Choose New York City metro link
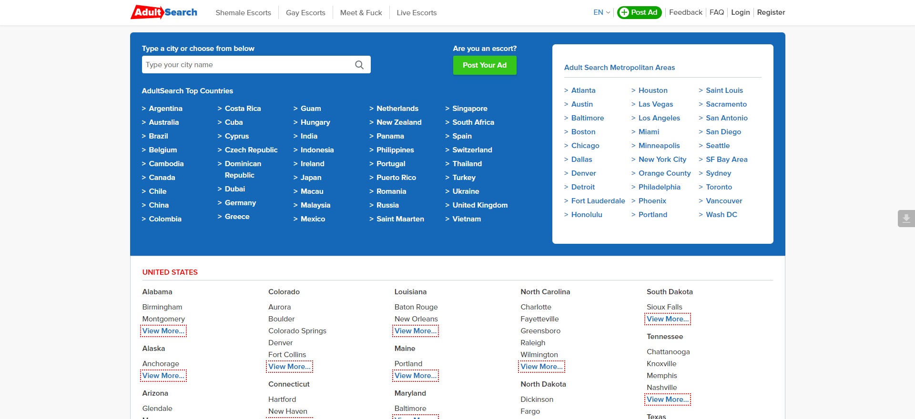The width and height of the screenshot is (915, 419). 662,160
